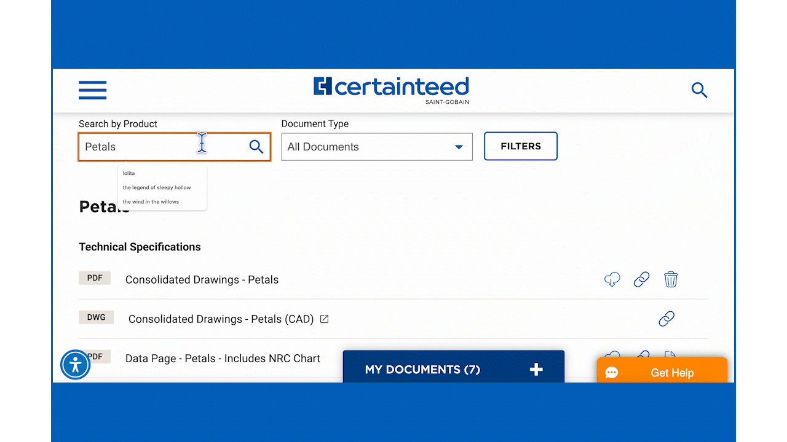Image resolution: width=787 pixels, height=442 pixels.
Task: Select the search magnifier inside the product search box
Action: click(256, 147)
